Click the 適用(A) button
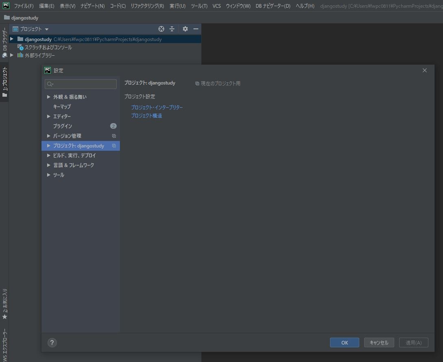The height and width of the screenshot is (362, 443). 414,342
